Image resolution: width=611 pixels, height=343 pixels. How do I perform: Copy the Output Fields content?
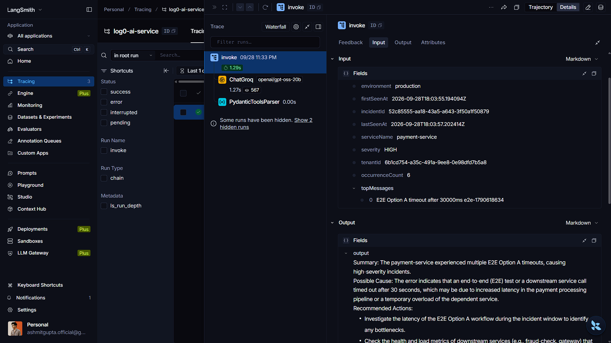coord(594,241)
